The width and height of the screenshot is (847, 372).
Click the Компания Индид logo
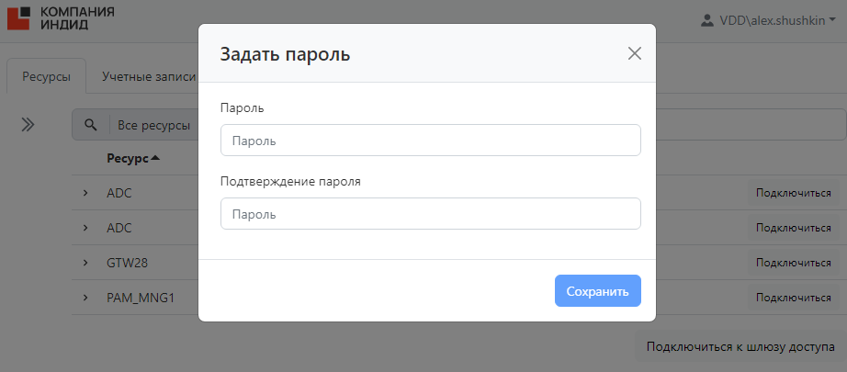coord(62,17)
